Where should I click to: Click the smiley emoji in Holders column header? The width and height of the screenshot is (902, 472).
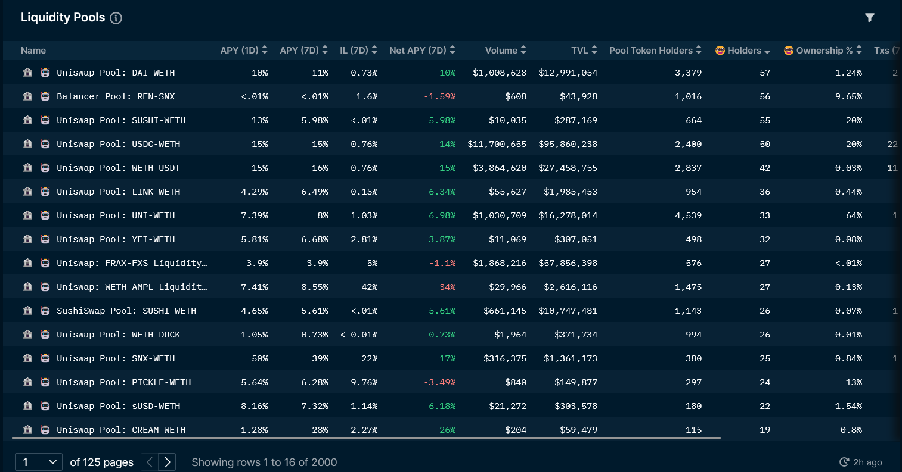[x=720, y=51]
